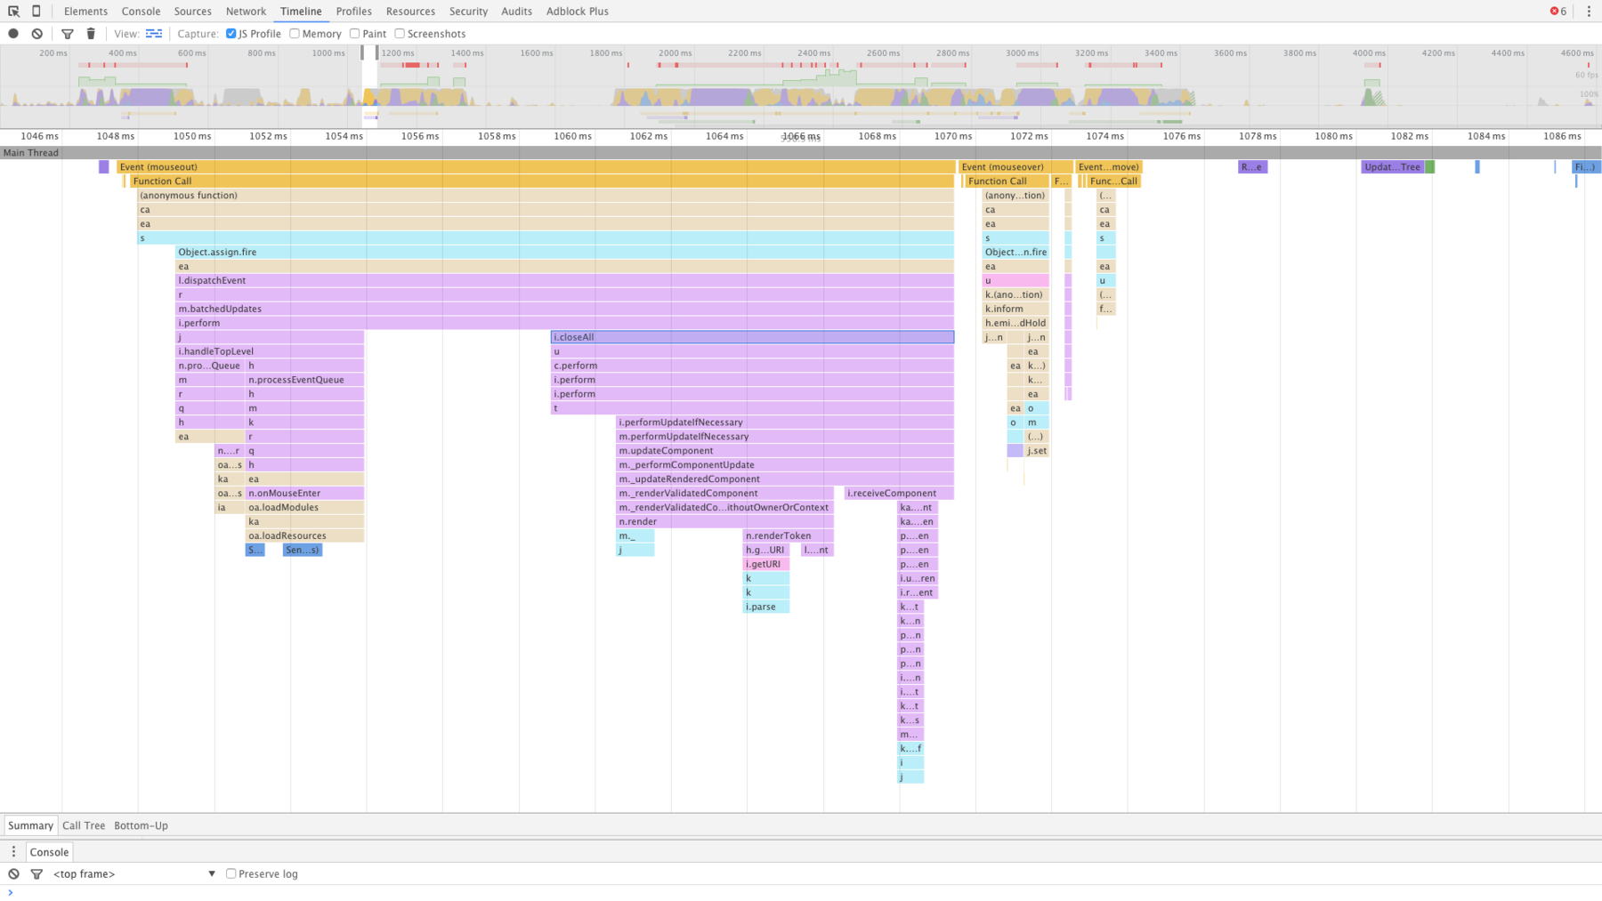Open the top frame context dropdown
Screen dimensions: 1602x901
(x=133, y=873)
